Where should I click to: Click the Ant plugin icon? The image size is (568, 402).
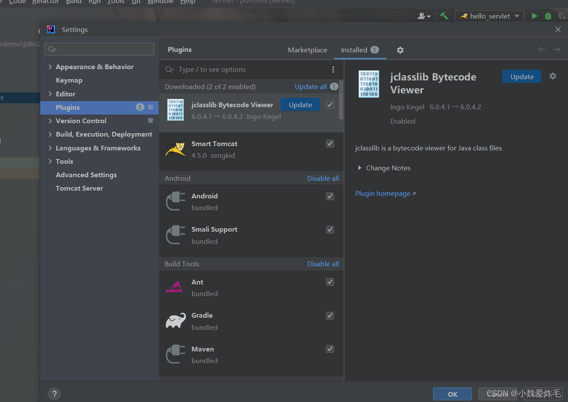coord(176,287)
